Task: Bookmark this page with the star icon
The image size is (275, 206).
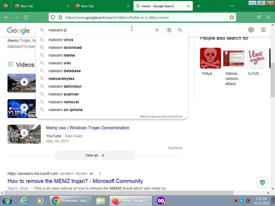Action: coord(232,17)
